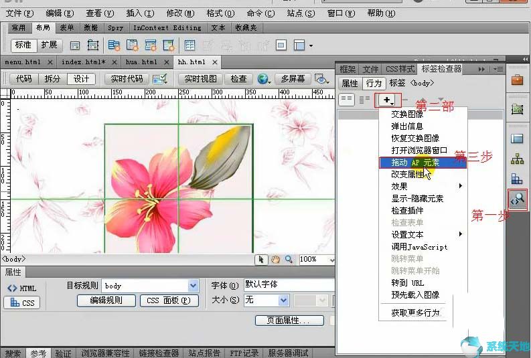Screen dimensions: 531x358
Task: Choose 弹出信息 from behaviors menu
Action: click(x=407, y=126)
